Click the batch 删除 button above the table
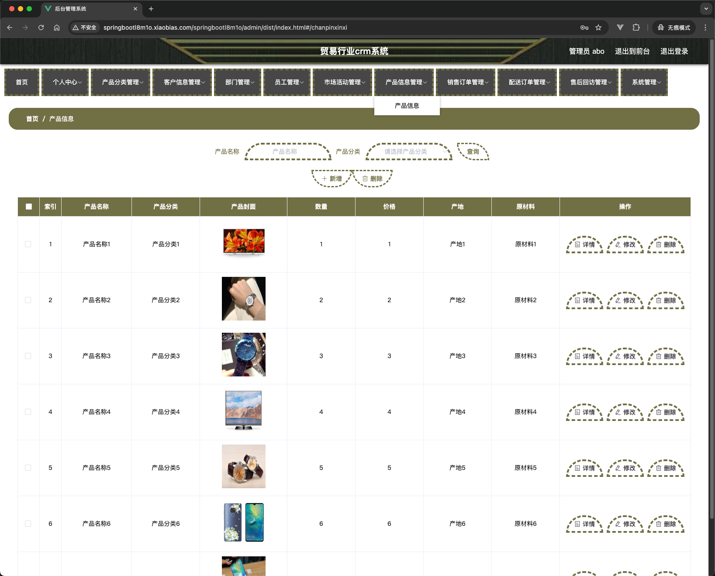 click(x=373, y=179)
